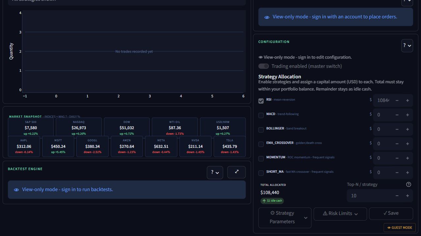Decrease MOMENTUM allocation with minus button
The image size is (421, 236).
397,158
